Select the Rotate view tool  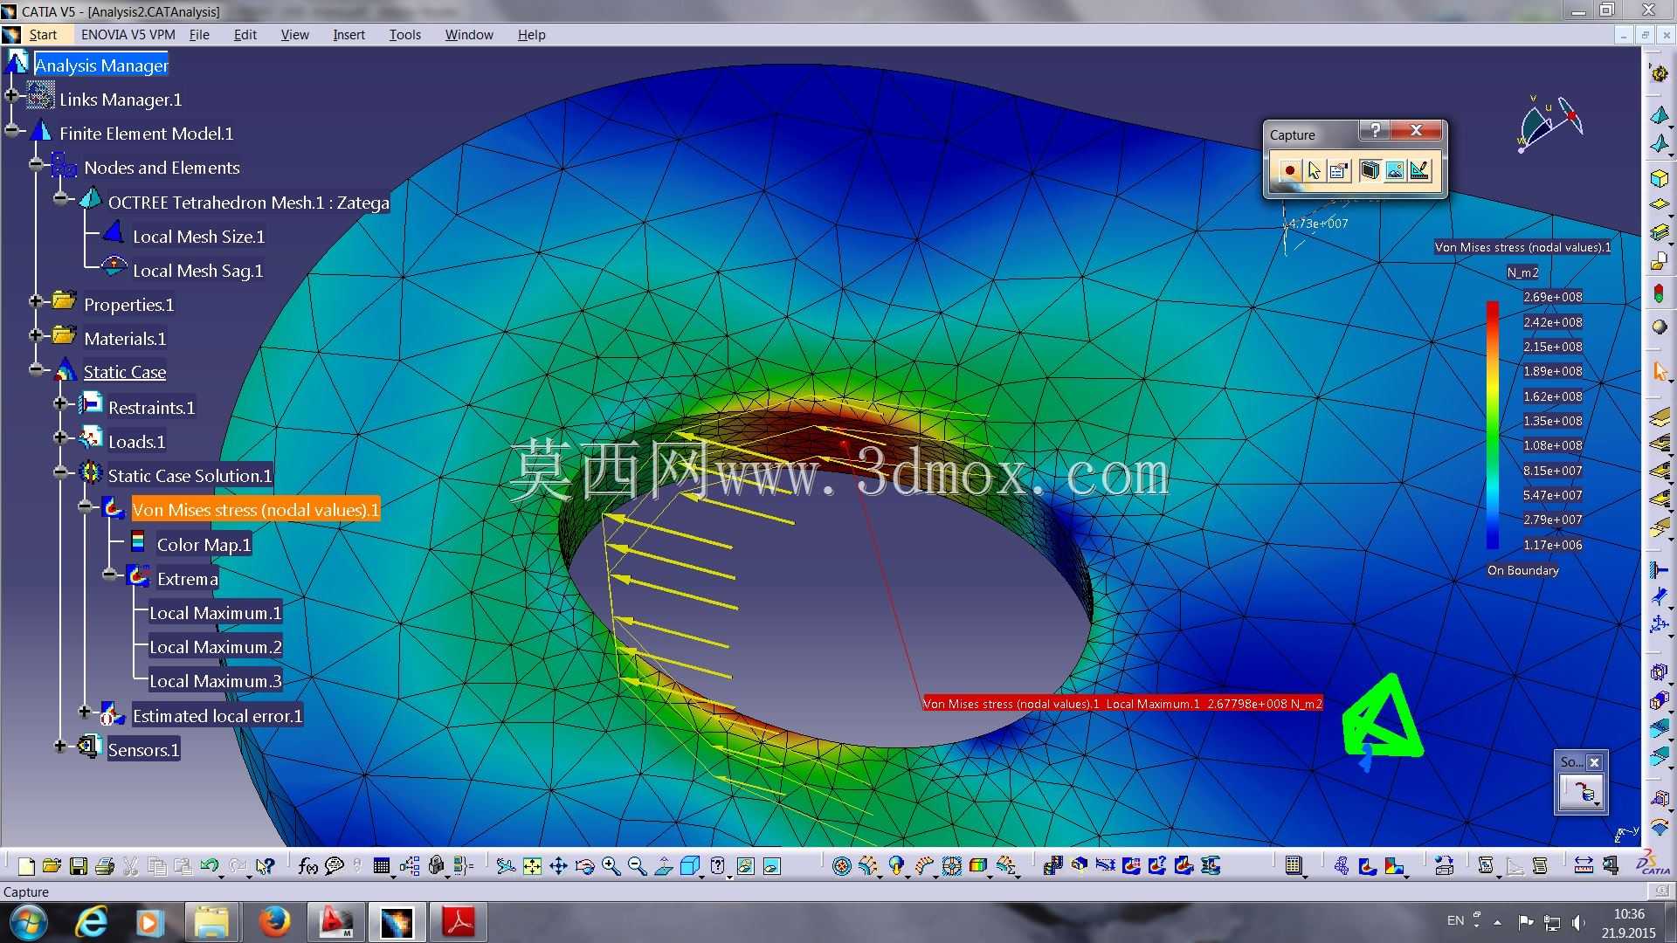tap(584, 866)
